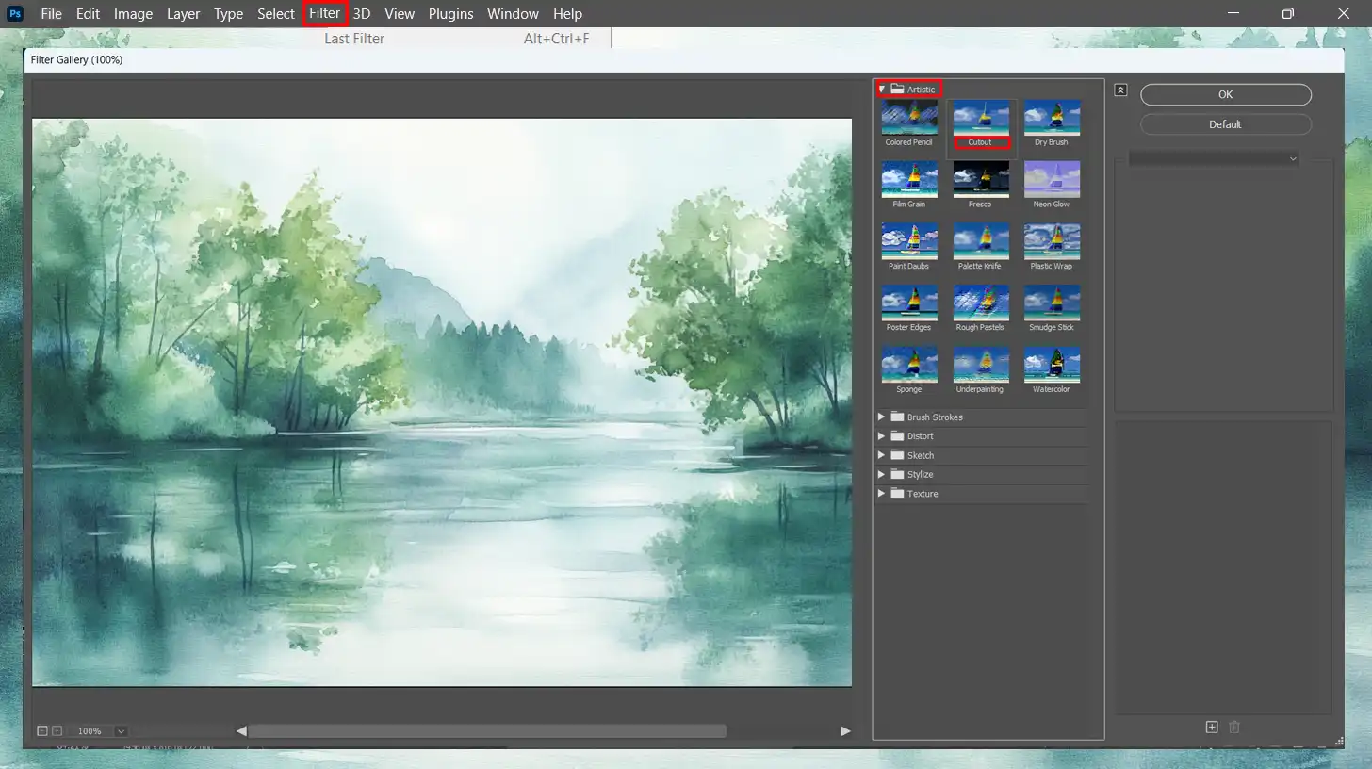Choose the Plastic Wrap filter thumbnail
This screenshot has height=769, width=1372.
[1052, 241]
